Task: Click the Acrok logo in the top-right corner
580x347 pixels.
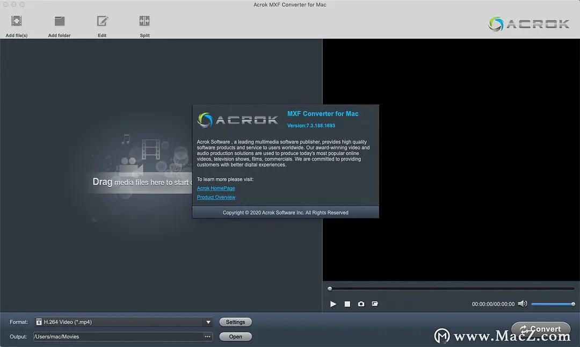Action: click(x=528, y=24)
